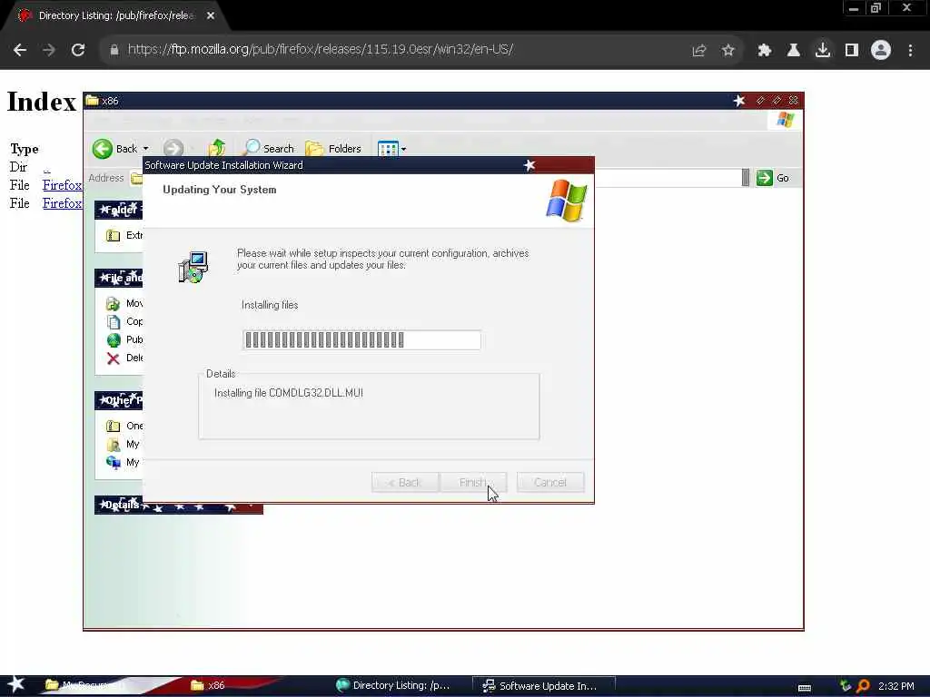The height and width of the screenshot is (697, 930).
Task: Click the Copy this file task icon
Action: (113, 322)
